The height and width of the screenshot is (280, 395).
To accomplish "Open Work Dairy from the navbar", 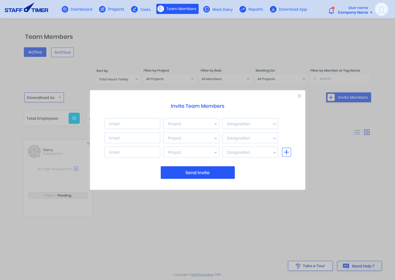I will [218, 9].
